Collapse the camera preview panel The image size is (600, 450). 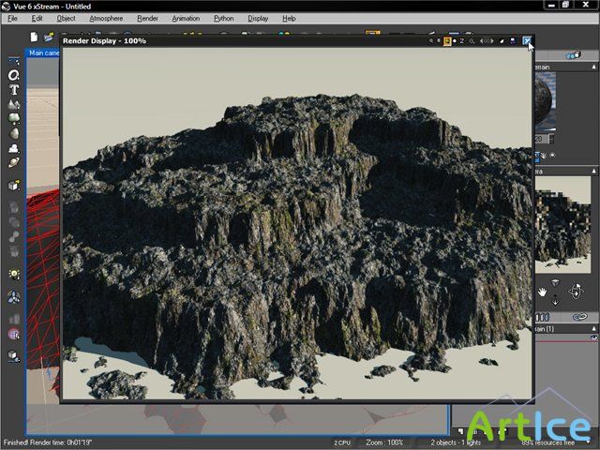593,171
